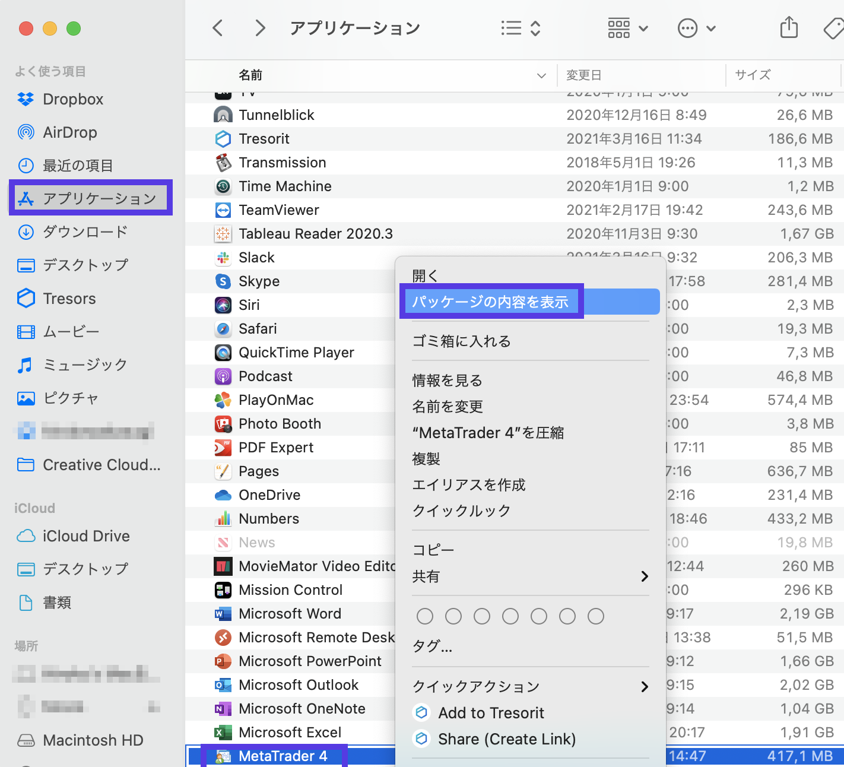
Task: Choose 複製 from the context menu
Action: click(426, 458)
